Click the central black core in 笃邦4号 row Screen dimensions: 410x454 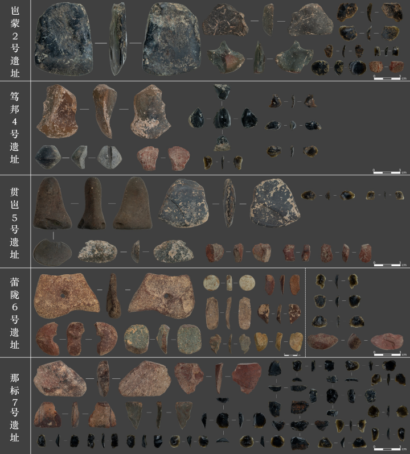click(223, 118)
